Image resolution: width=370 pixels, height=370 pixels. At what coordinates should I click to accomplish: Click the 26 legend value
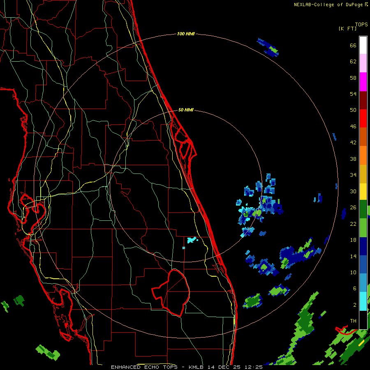353,208
